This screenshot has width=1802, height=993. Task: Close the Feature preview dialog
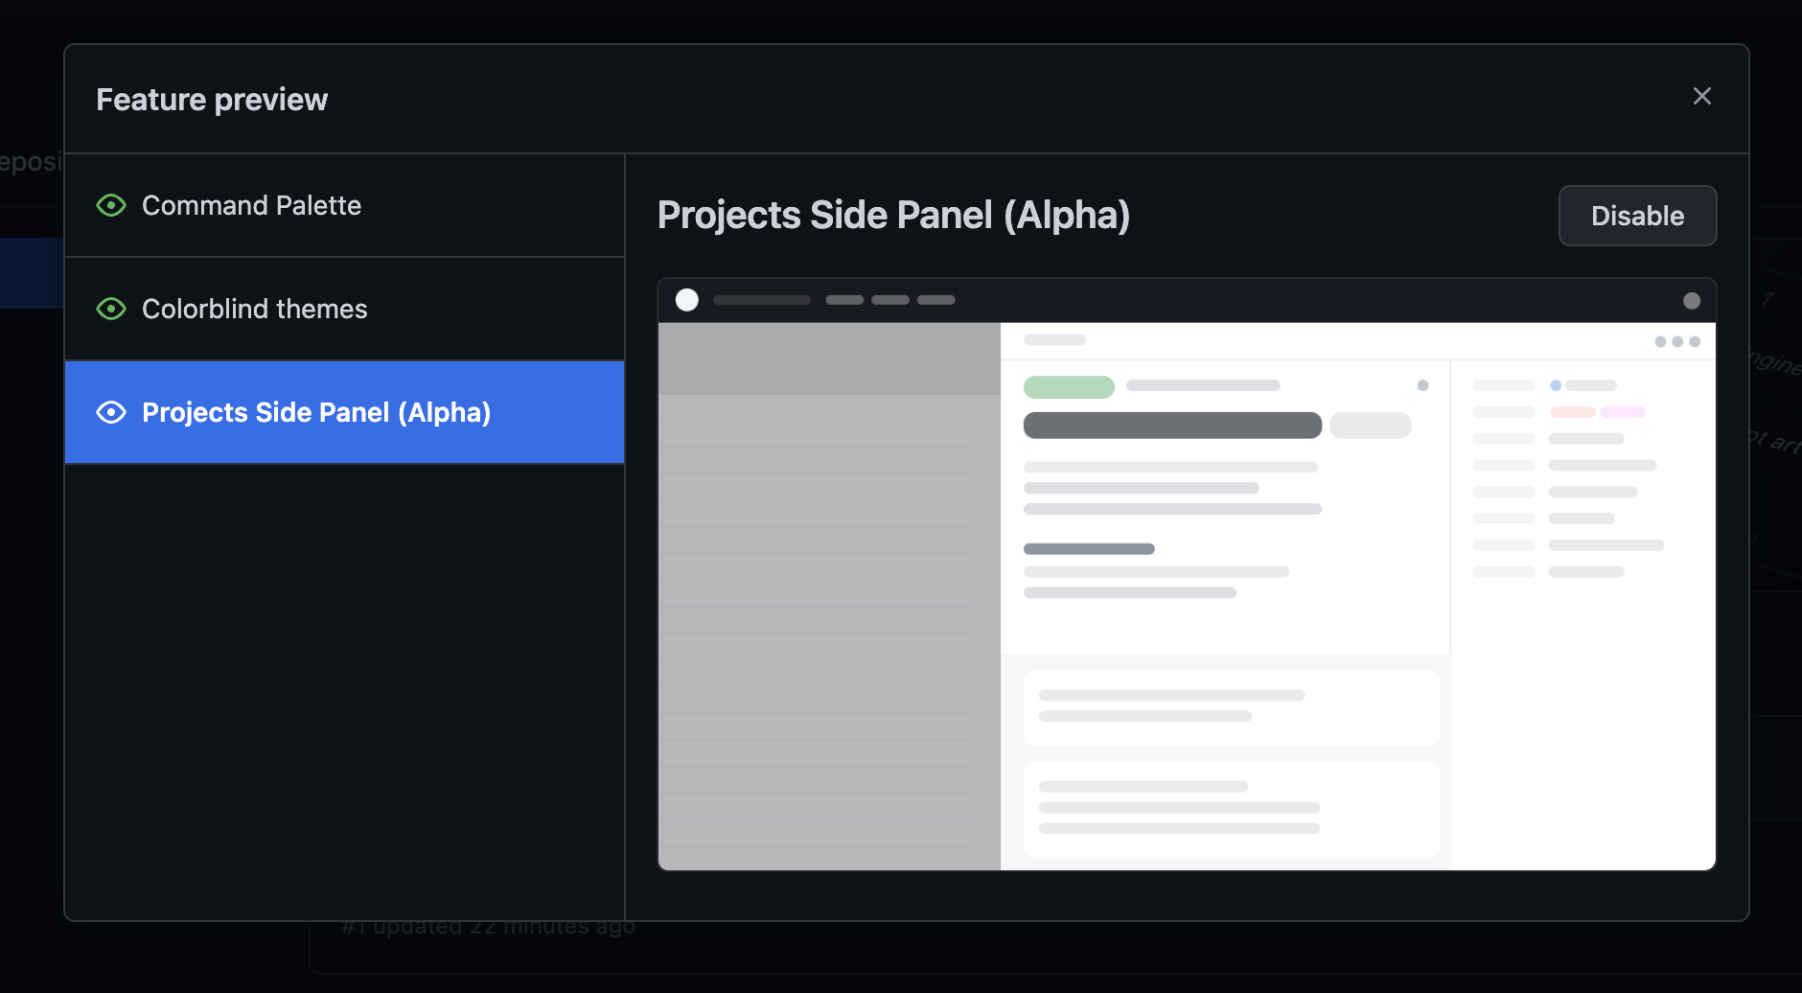(x=1701, y=96)
